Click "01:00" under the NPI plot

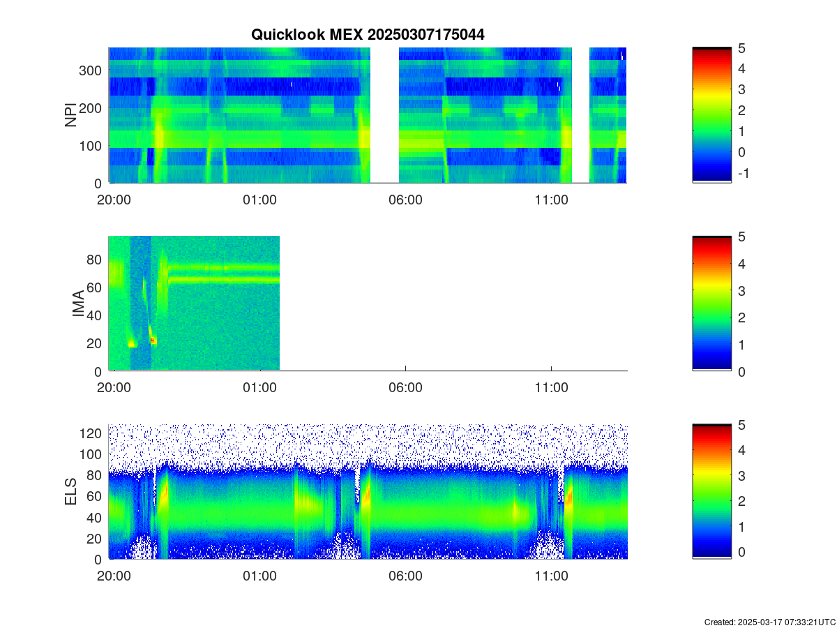[x=260, y=200]
